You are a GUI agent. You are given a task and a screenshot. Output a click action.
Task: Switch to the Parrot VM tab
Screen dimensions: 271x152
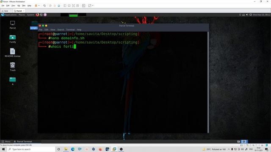coord(19,11)
